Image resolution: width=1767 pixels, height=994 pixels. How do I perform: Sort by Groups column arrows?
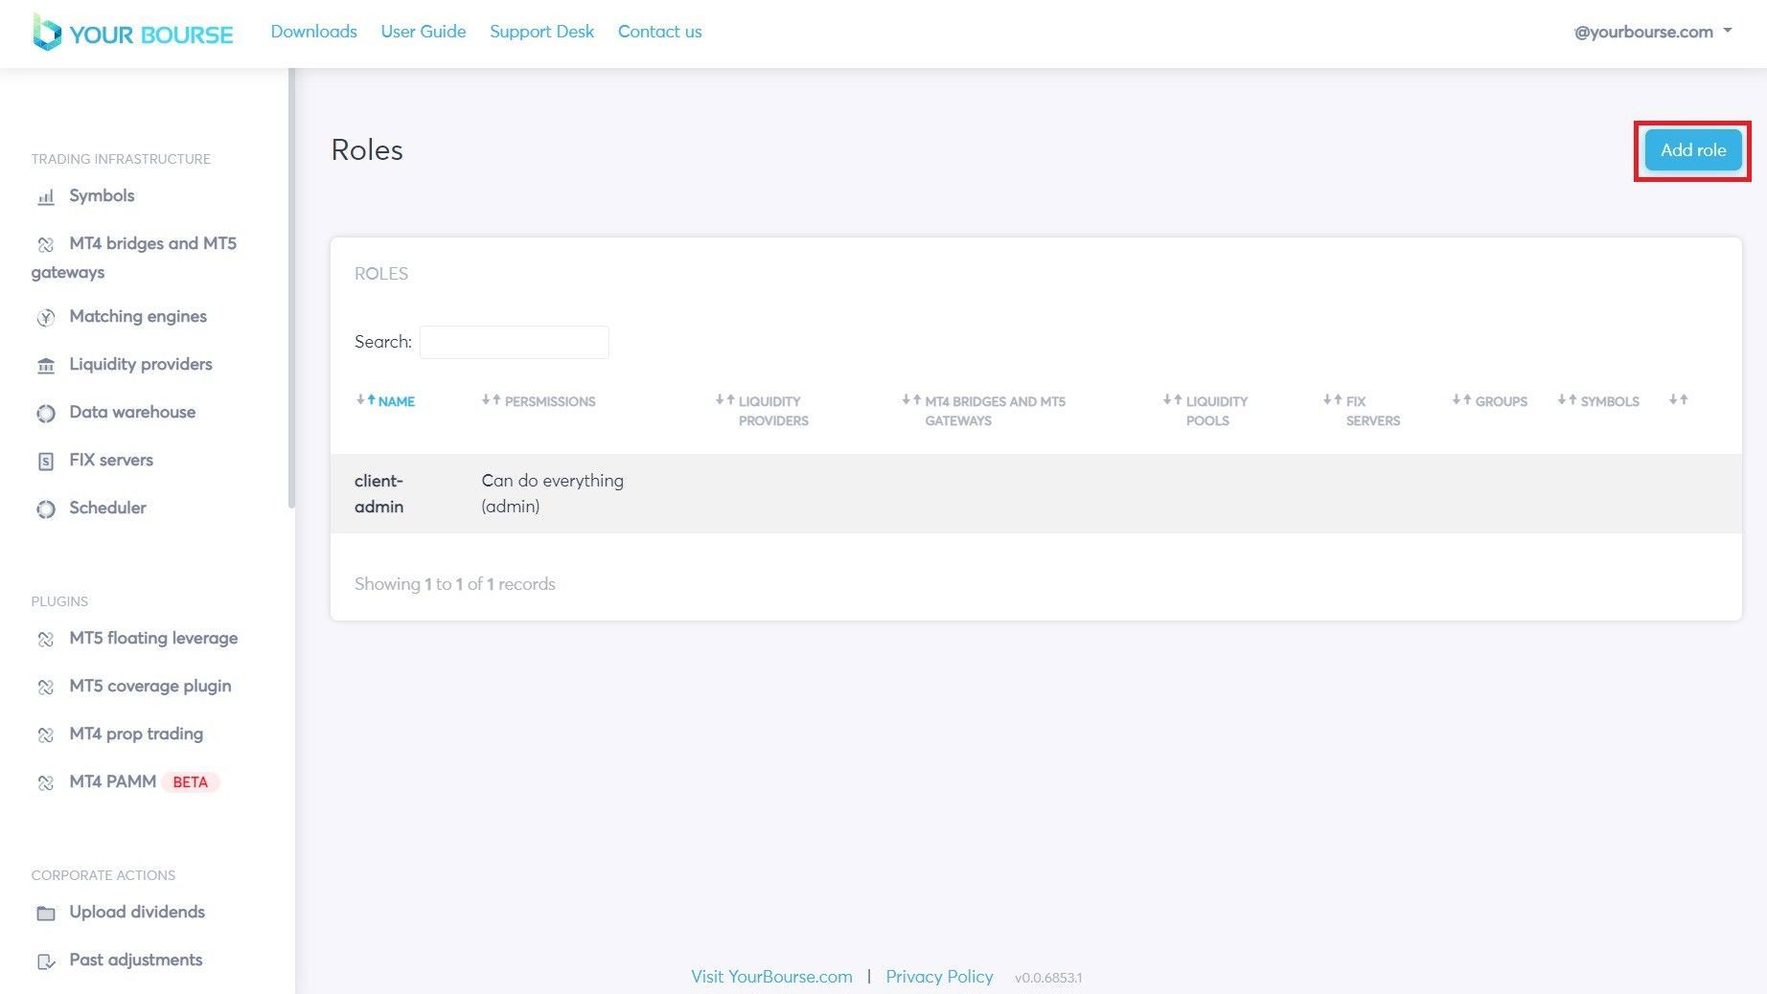(x=1461, y=400)
